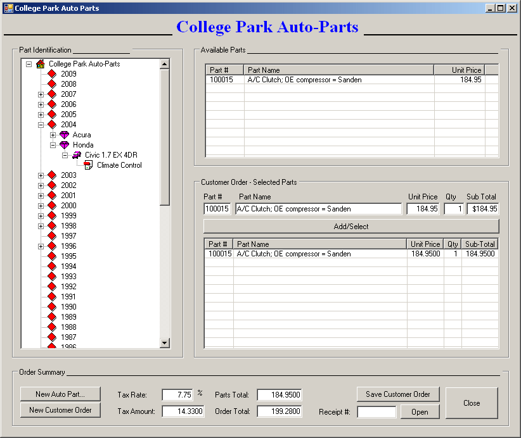This screenshot has height=438, width=521.
Task: Collapse the Civic 1.7 EX 4DR node
Action: (x=65, y=155)
